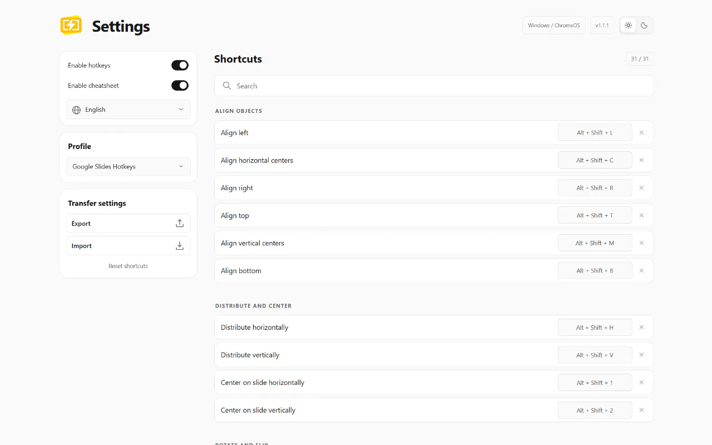Image resolution: width=712 pixels, height=445 pixels.
Task: Click the Distribute and center section heading
Action: [254, 306]
